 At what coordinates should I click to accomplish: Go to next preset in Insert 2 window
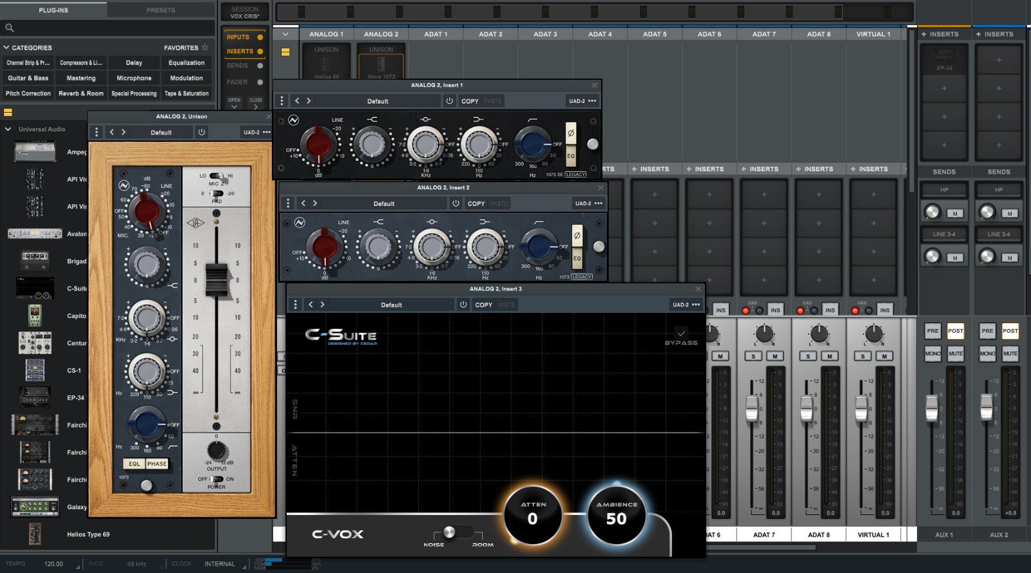[x=315, y=203]
